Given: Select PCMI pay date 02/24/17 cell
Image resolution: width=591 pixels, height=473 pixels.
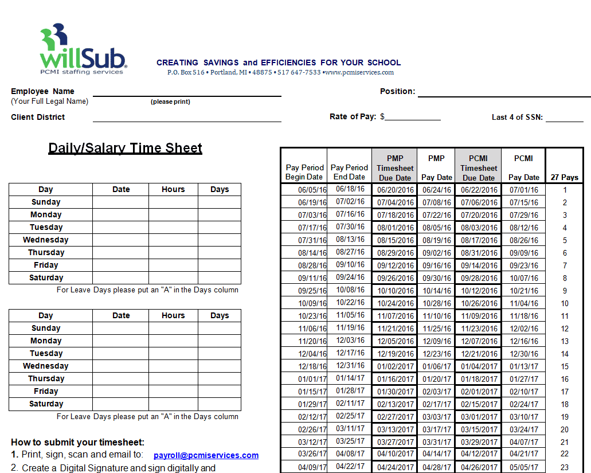Looking at the screenshot, I should tap(523, 405).
